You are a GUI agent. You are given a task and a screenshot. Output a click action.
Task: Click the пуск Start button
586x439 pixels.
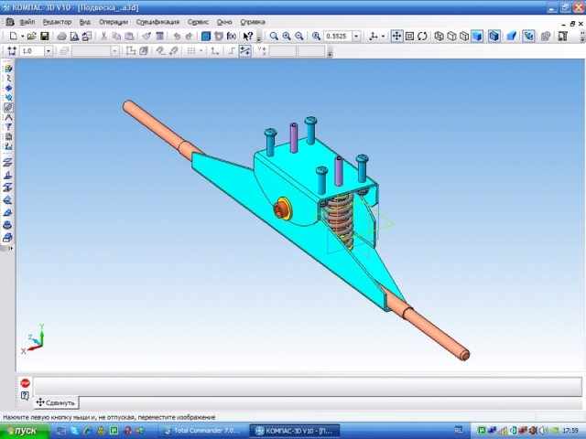click(20, 430)
